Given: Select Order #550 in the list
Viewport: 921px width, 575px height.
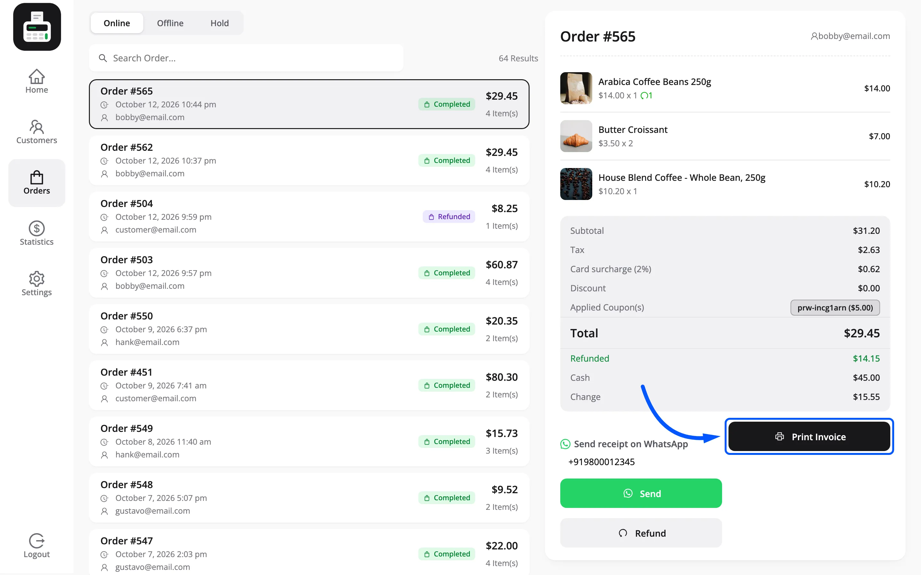Looking at the screenshot, I should pos(309,329).
